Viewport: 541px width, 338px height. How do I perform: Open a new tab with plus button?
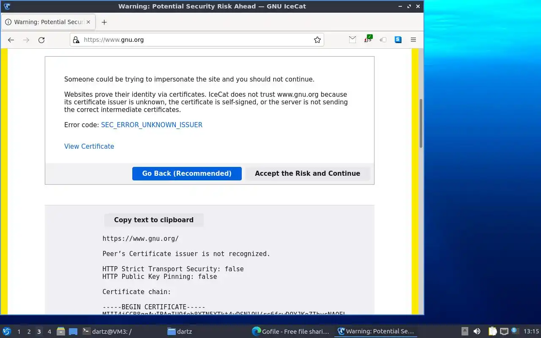click(104, 22)
